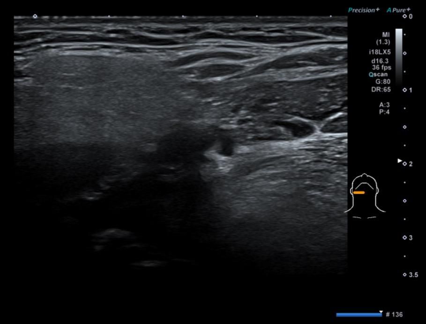Select the orange probe position indicator

[x=359, y=192]
